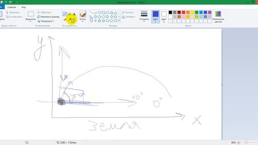The width and height of the screenshot is (258, 145).
Task: Pick the black color swatch
Action: pyautogui.click(x=170, y=12)
